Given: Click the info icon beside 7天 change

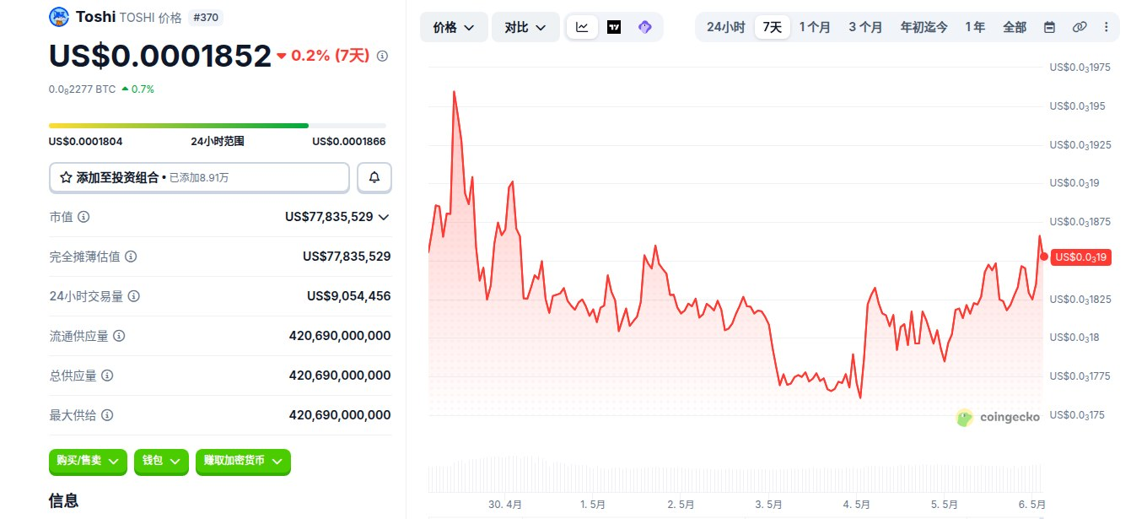Looking at the screenshot, I should click(382, 56).
